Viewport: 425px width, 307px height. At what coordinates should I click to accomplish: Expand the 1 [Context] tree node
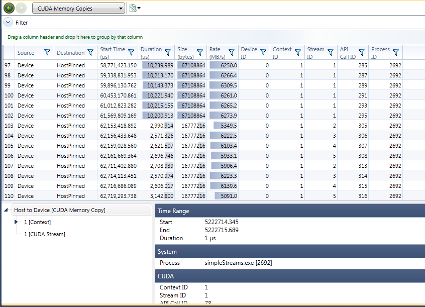17,222
